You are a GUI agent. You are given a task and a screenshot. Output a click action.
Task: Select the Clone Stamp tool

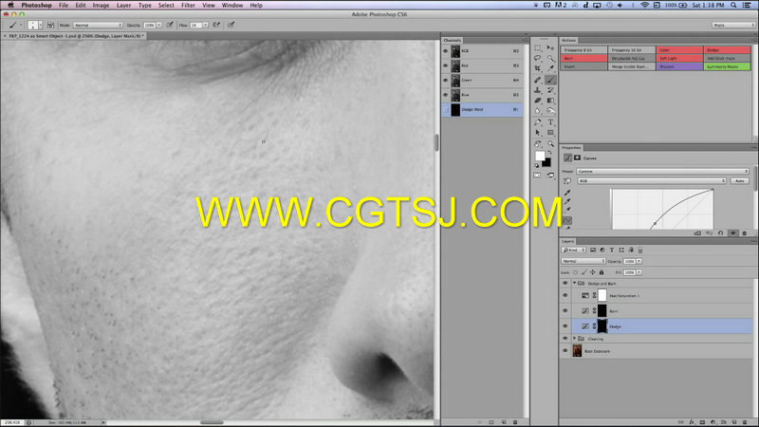[538, 90]
